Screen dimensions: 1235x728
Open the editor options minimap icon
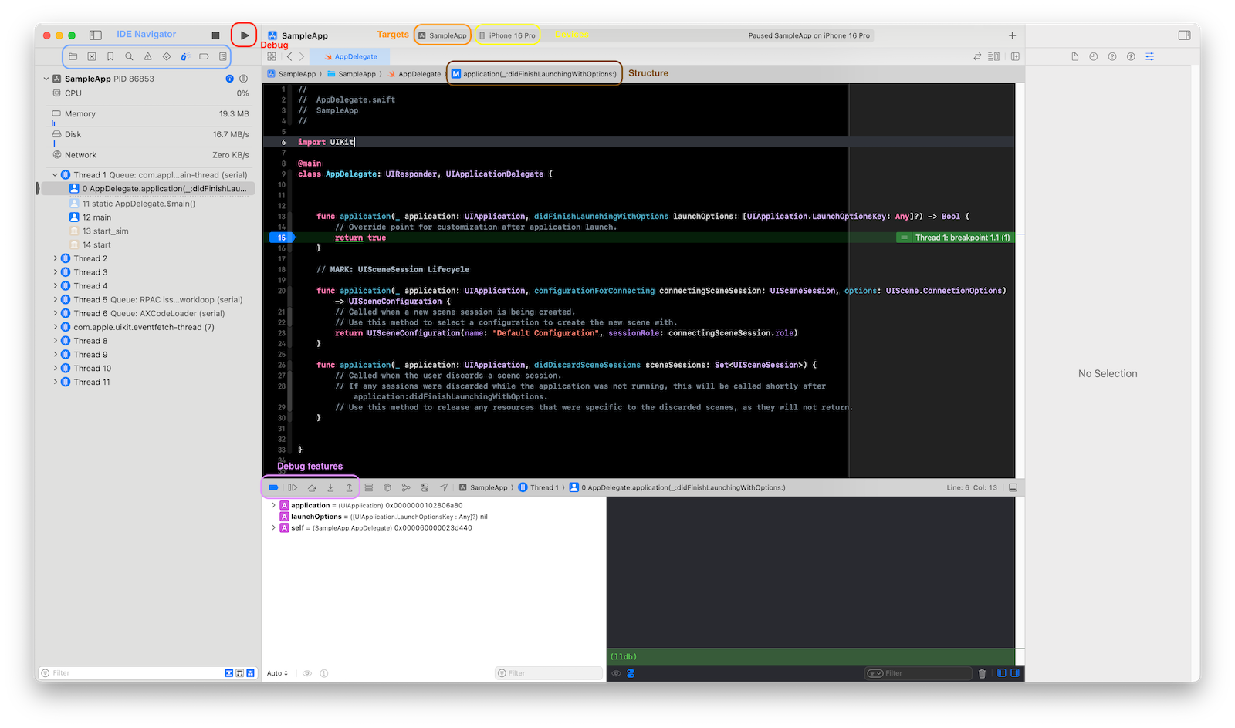coord(994,56)
